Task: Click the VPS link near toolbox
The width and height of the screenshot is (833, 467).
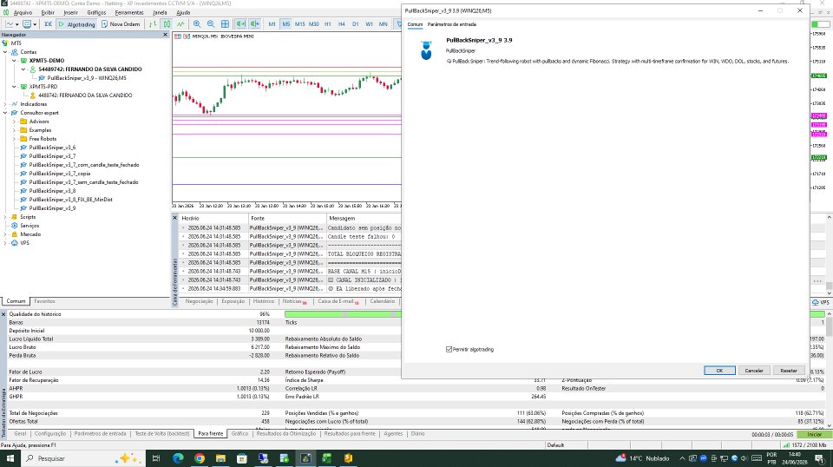Action: click(821, 302)
